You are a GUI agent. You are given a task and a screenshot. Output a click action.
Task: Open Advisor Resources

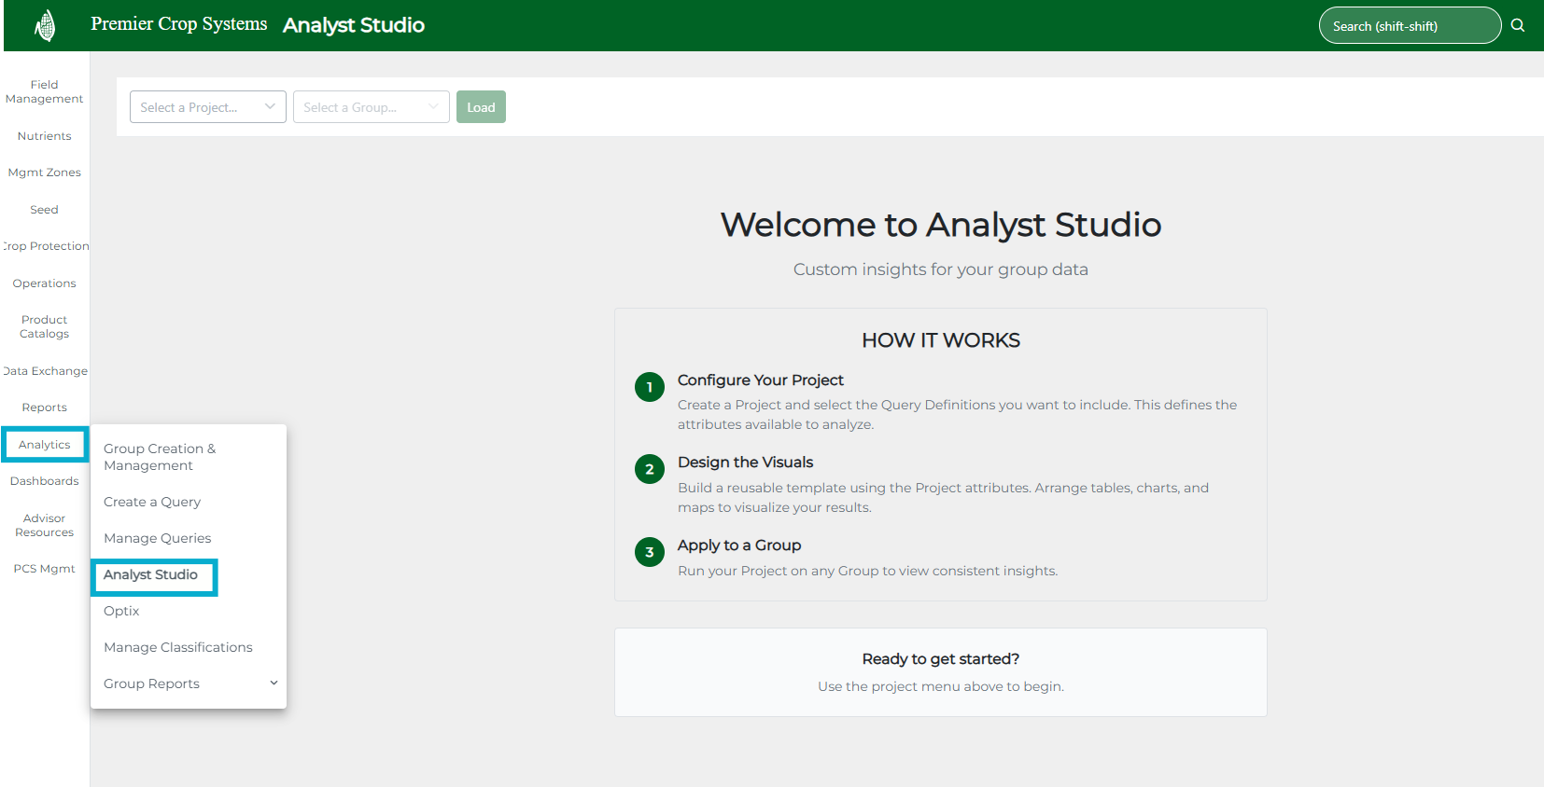coord(44,525)
